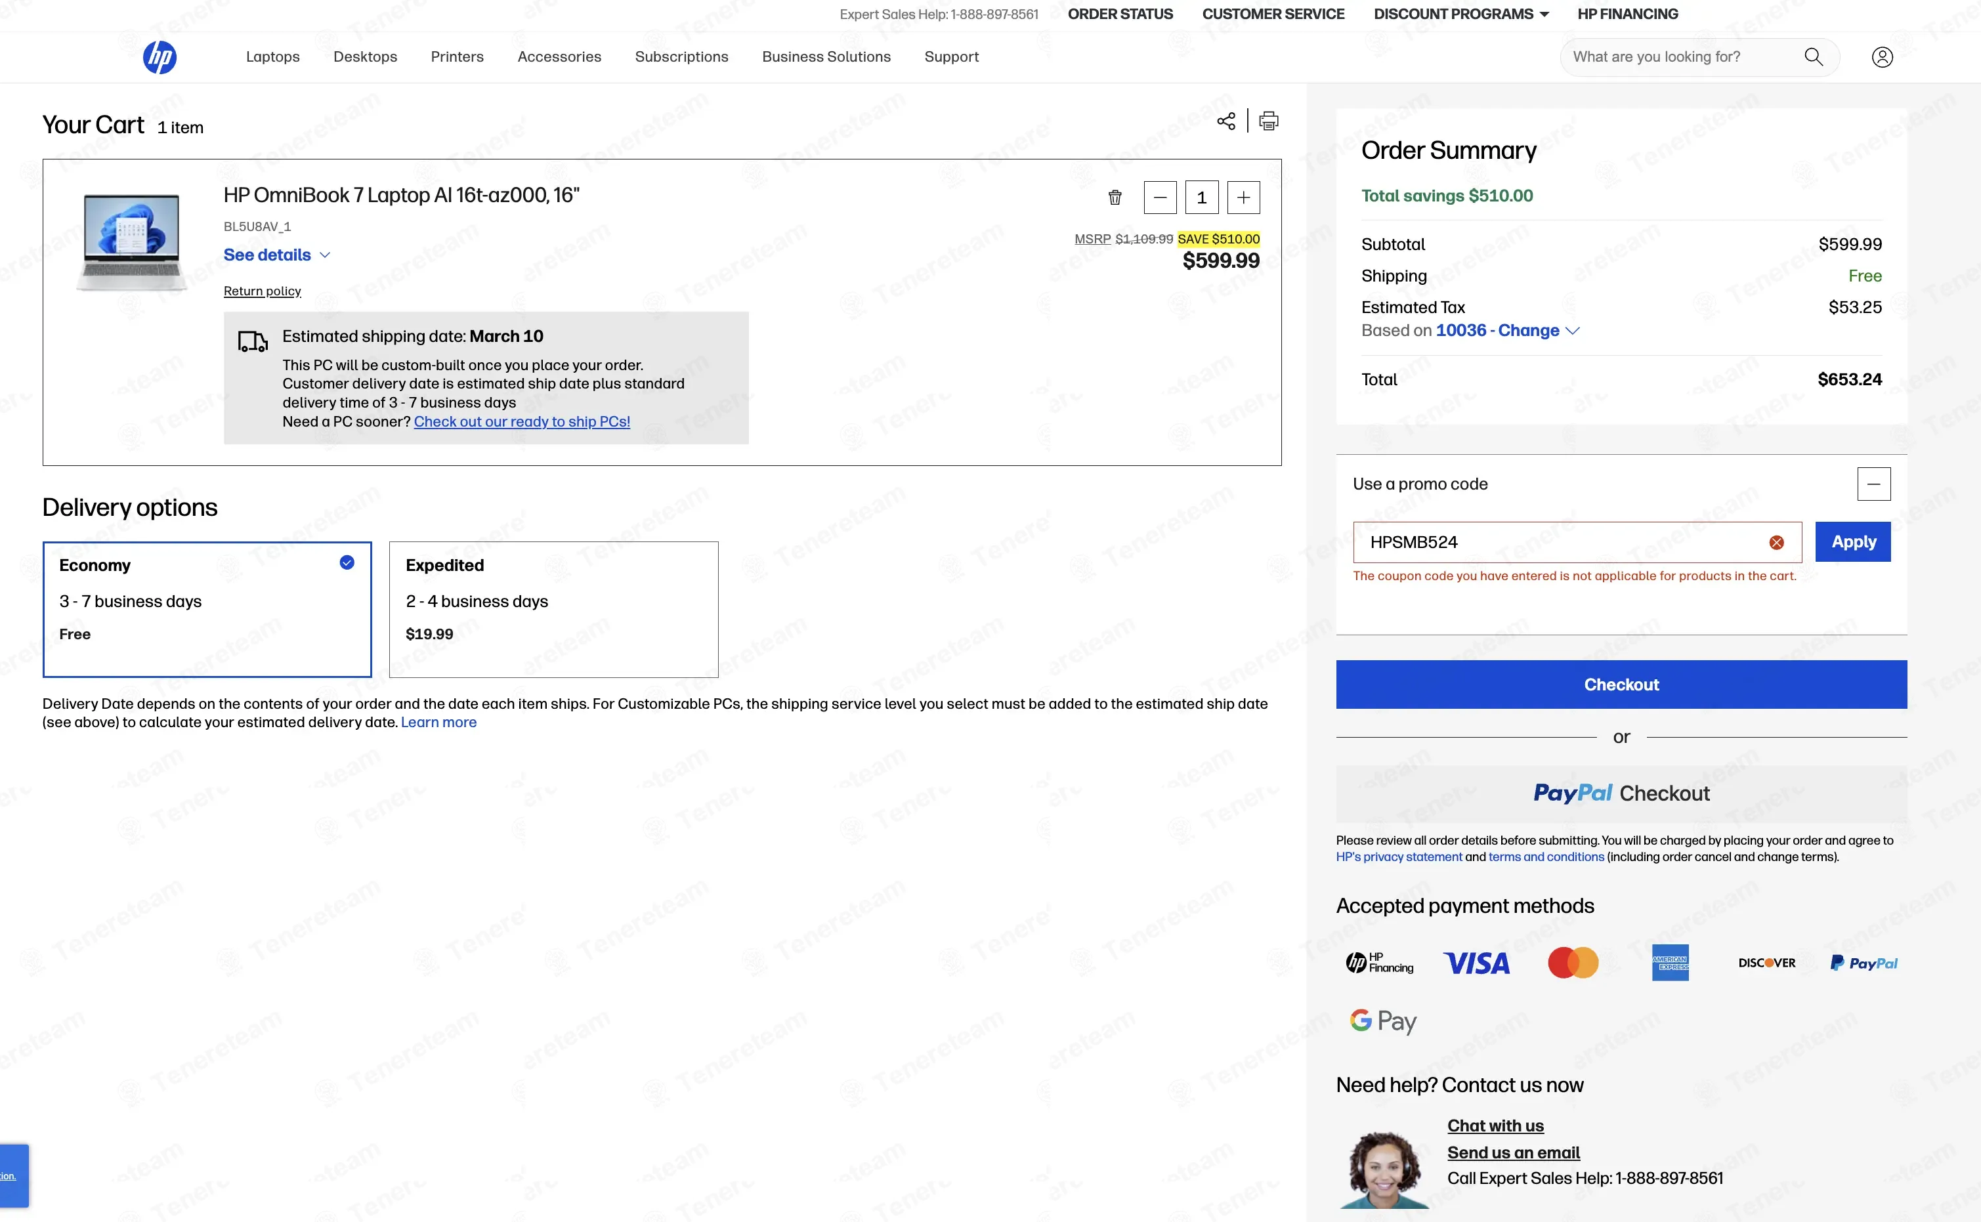1981x1222 pixels.
Task: Decrease quantity with minus button
Action: coord(1160,197)
